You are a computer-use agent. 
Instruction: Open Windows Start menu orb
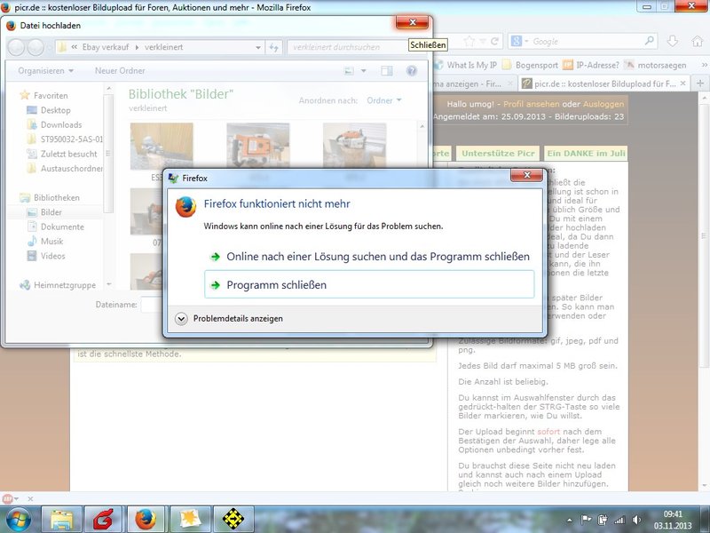tap(18, 520)
